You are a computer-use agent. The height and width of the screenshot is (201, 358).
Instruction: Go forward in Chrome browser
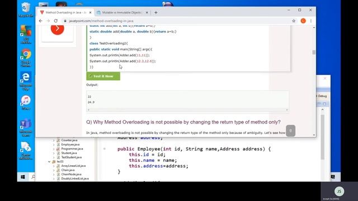tap(48, 21)
